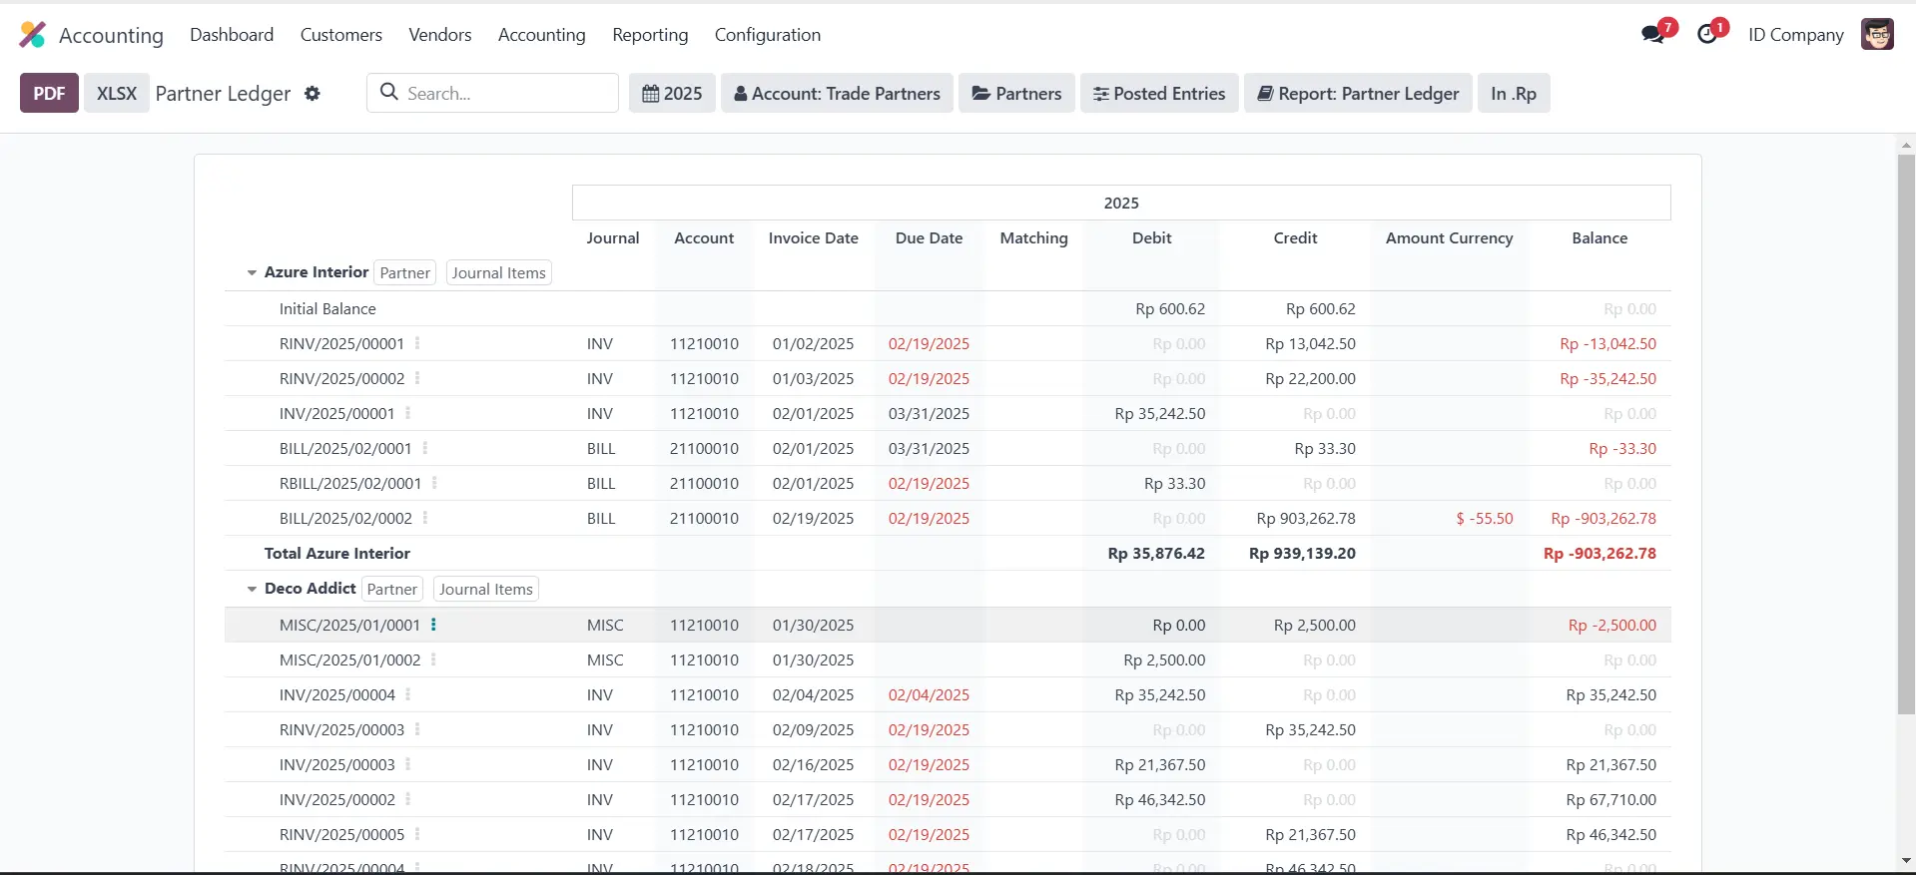Open options dots for BILL/2025/02/0001
The height and width of the screenshot is (875, 1916).
click(424, 448)
